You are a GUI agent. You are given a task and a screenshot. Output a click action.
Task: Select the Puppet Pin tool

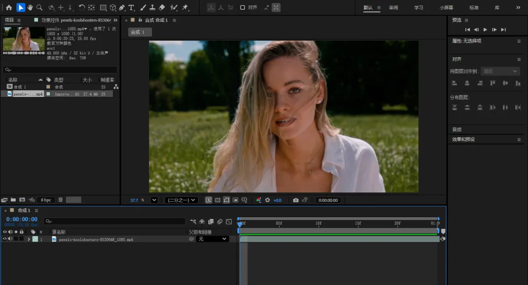point(185,7)
